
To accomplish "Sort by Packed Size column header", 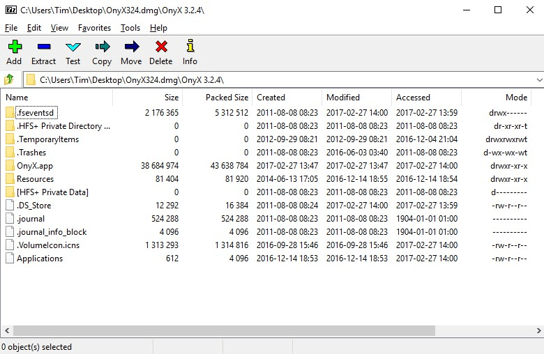I will pyautogui.click(x=218, y=98).
